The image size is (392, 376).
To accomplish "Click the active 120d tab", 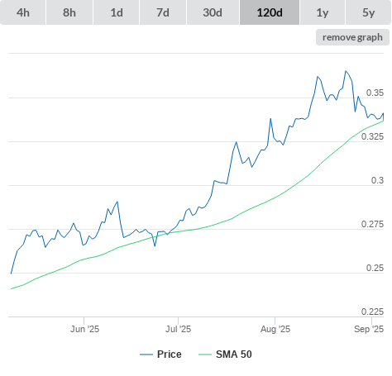I will coord(270,12).
